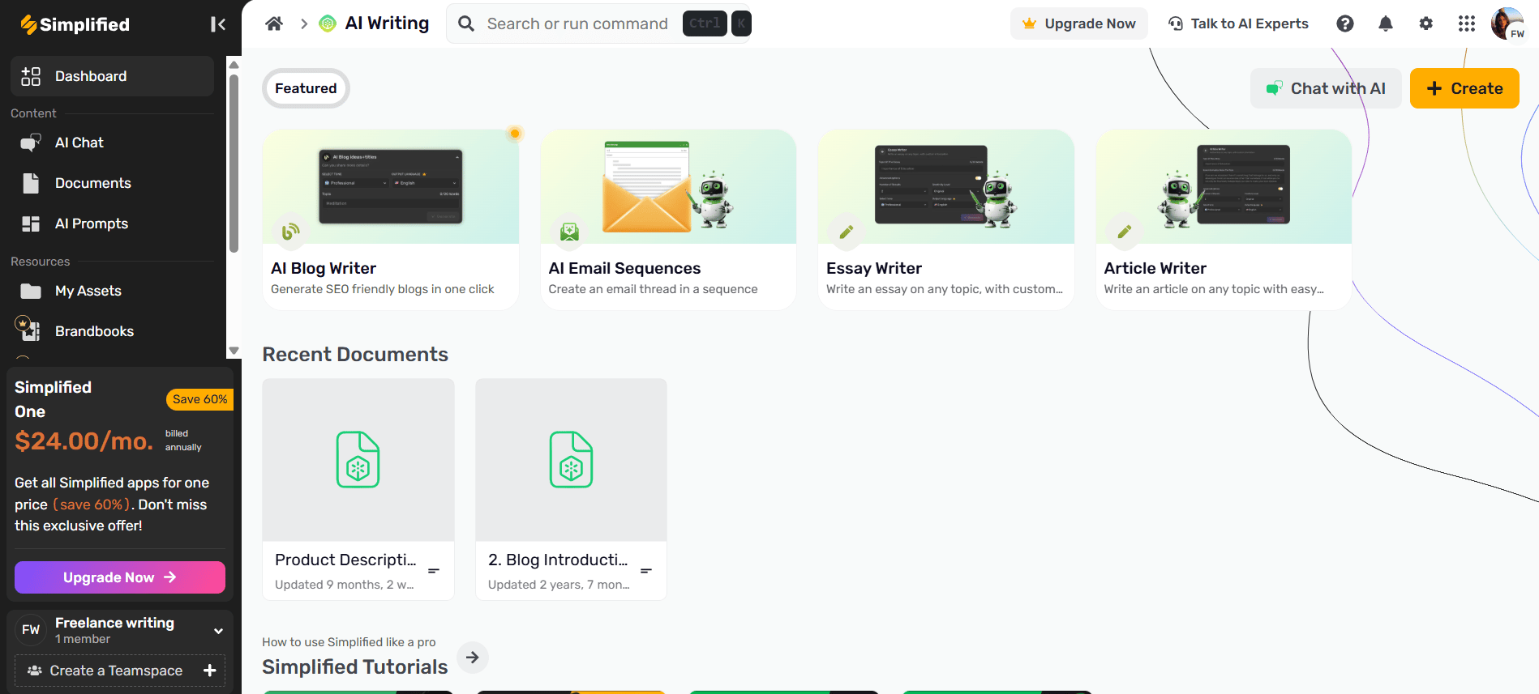The width and height of the screenshot is (1539, 694).
Task: Click the Simplified Tutorials heading
Action: 355,666
